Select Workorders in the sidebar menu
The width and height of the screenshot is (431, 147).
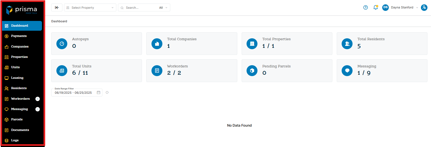click(x=20, y=99)
